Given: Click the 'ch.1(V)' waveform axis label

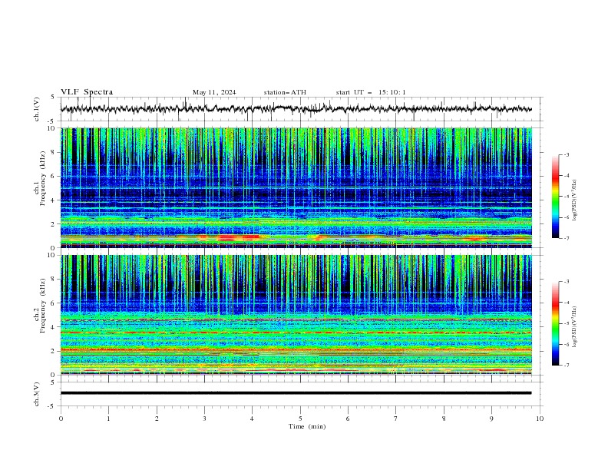Looking at the screenshot, I should pos(37,109).
